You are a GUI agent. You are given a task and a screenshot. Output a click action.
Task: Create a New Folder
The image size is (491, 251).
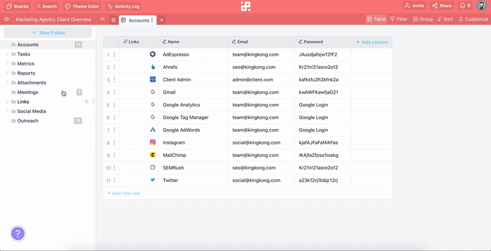[x=48, y=32]
